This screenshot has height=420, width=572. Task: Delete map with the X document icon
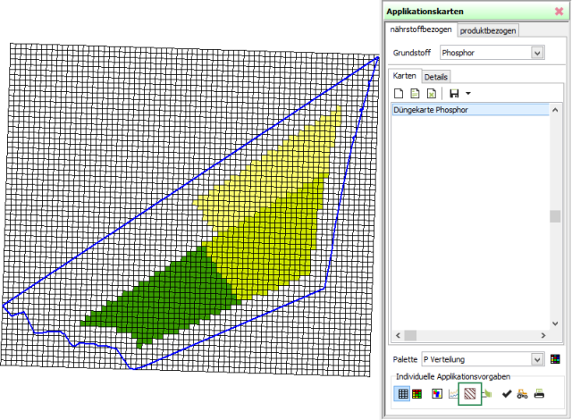click(x=432, y=93)
